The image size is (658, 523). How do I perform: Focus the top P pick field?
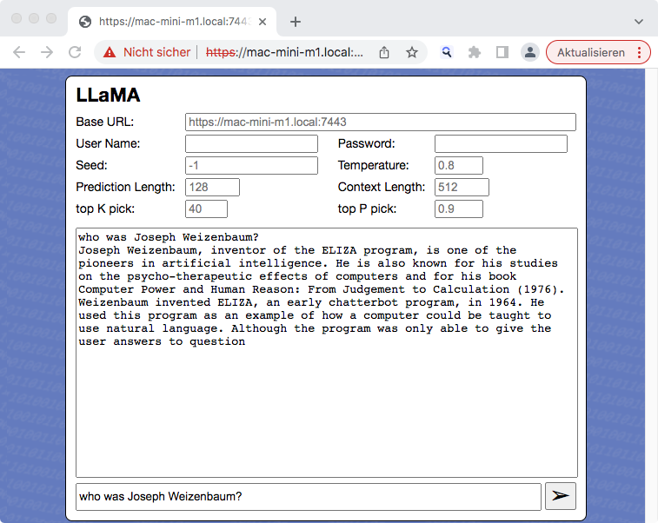tap(459, 209)
